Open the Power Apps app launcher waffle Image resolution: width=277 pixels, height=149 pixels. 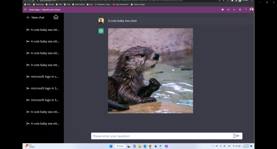point(25,10)
